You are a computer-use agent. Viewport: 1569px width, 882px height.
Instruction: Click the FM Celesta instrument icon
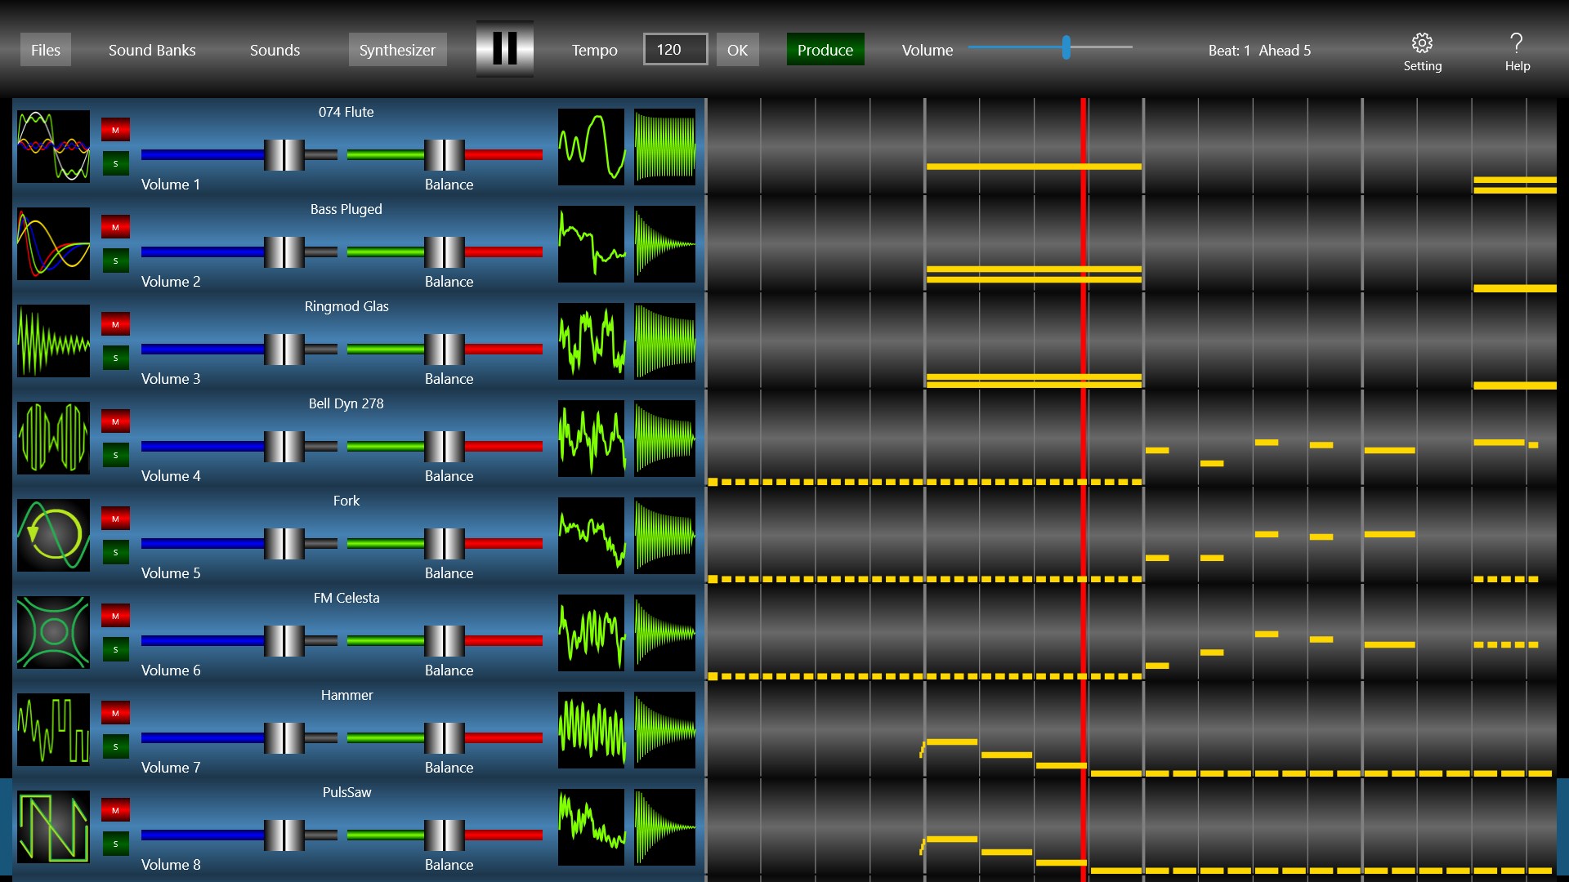click(x=53, y=632)
